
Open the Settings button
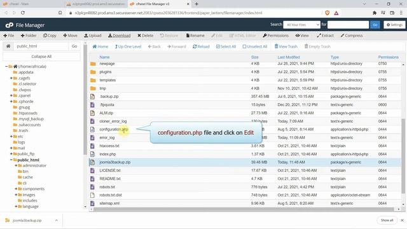click(x=394, y=25)
